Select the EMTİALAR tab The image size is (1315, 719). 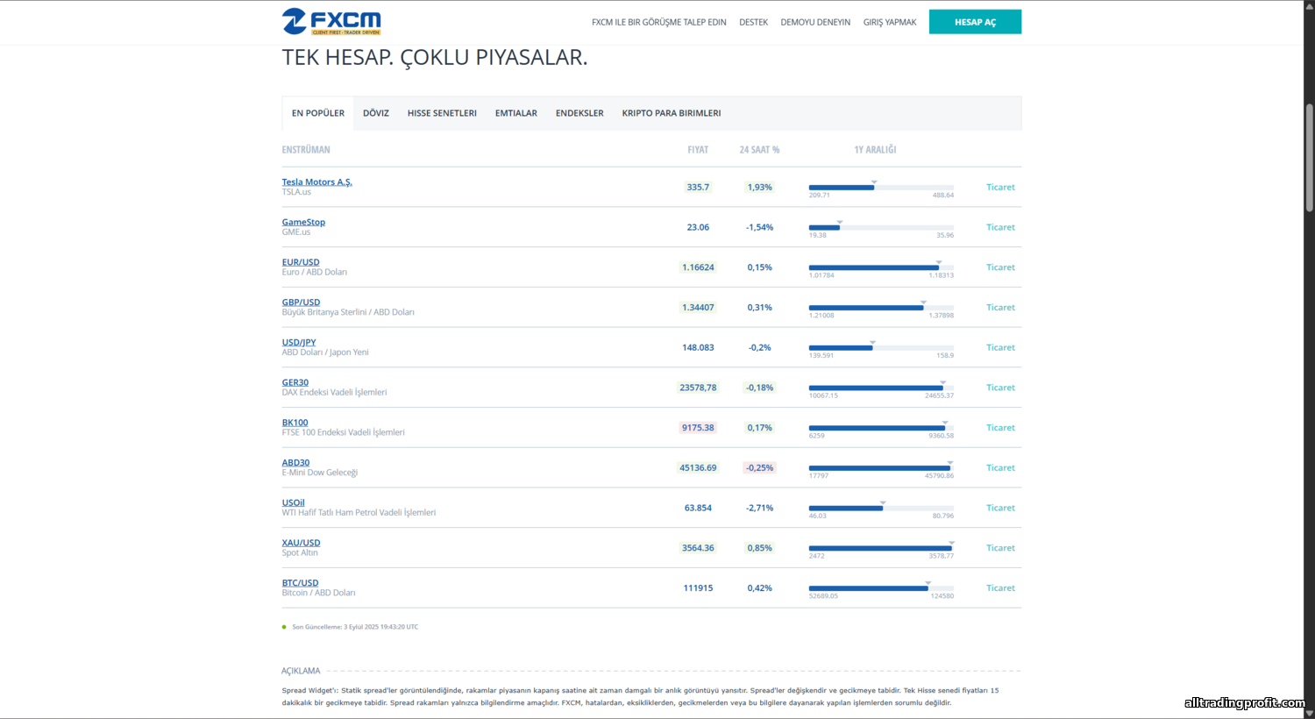click(515, 113)
